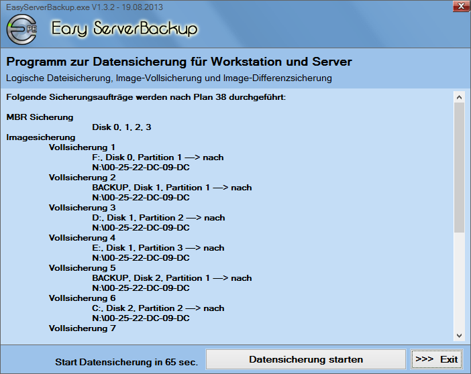Select the MBR Sicherung heading
The width and height of the screenshot is (471, 374).
[40, 117]
